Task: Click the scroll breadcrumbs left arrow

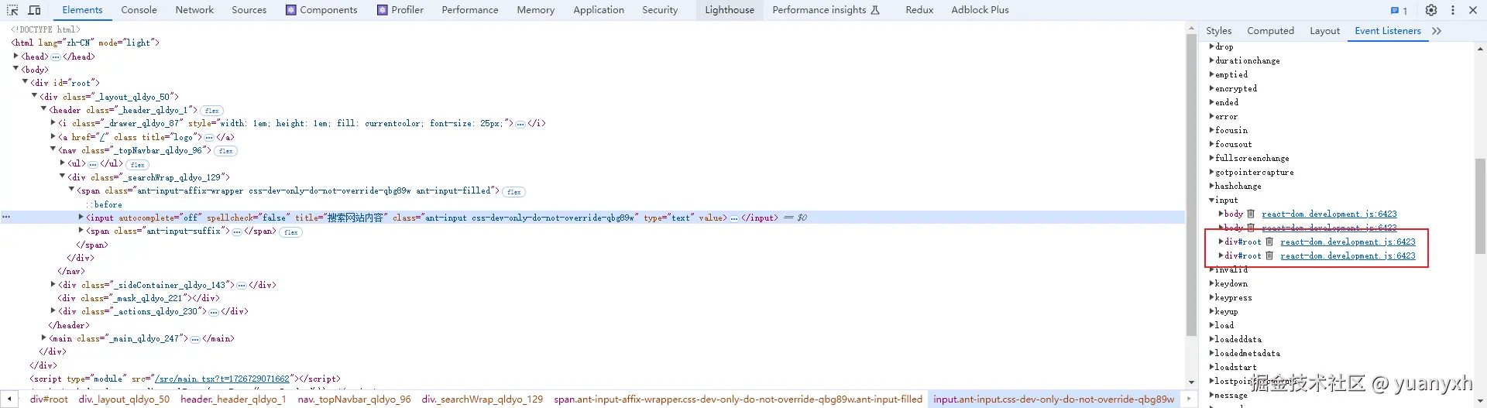Action: coord(9,399)
